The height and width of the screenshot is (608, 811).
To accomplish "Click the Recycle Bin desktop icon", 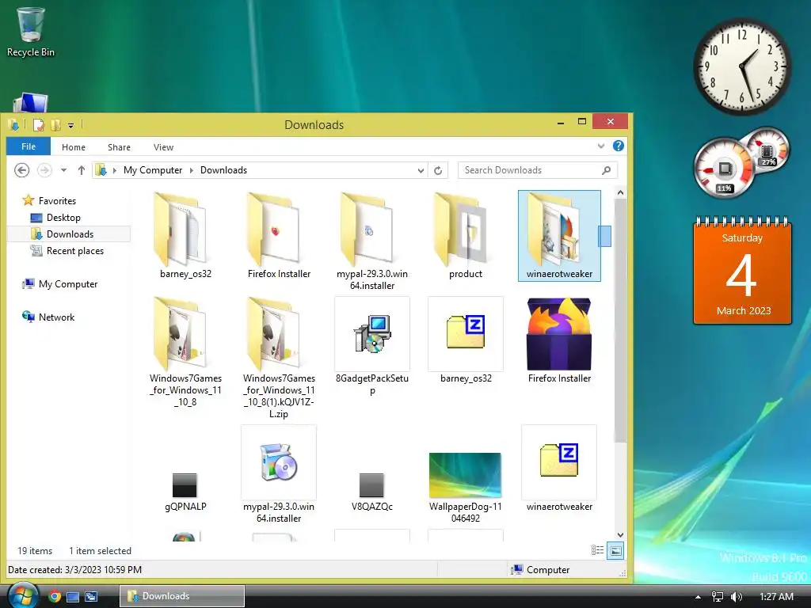I will (31, 32).
